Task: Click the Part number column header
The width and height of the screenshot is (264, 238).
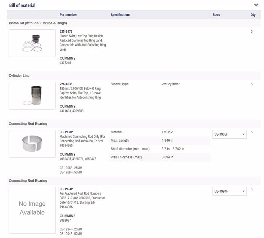Action: click(68, 14)
